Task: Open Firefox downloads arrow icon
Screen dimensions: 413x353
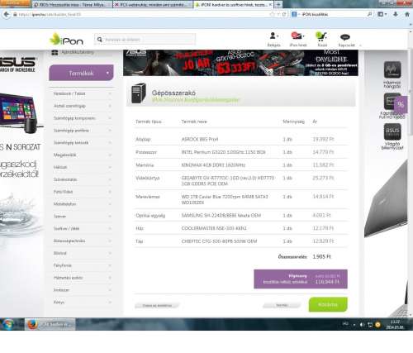Action: [396, 14]
